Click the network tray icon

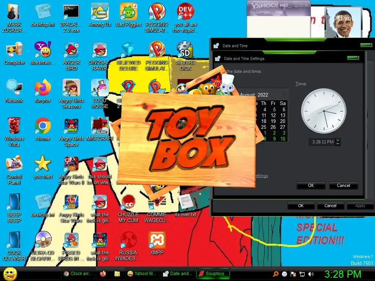tap(302, 274)
